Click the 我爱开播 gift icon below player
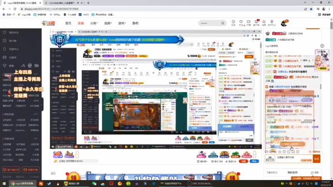The image size is (333, 187). [57, 154]
